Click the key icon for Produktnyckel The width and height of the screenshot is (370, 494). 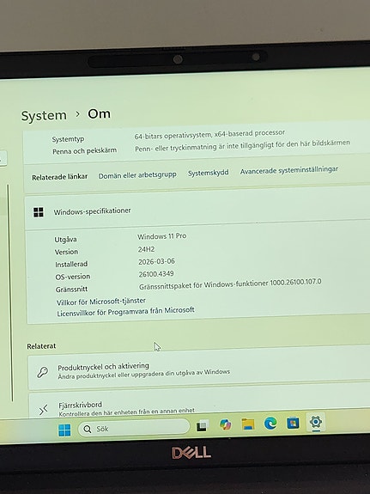click(x=43, y=372)
